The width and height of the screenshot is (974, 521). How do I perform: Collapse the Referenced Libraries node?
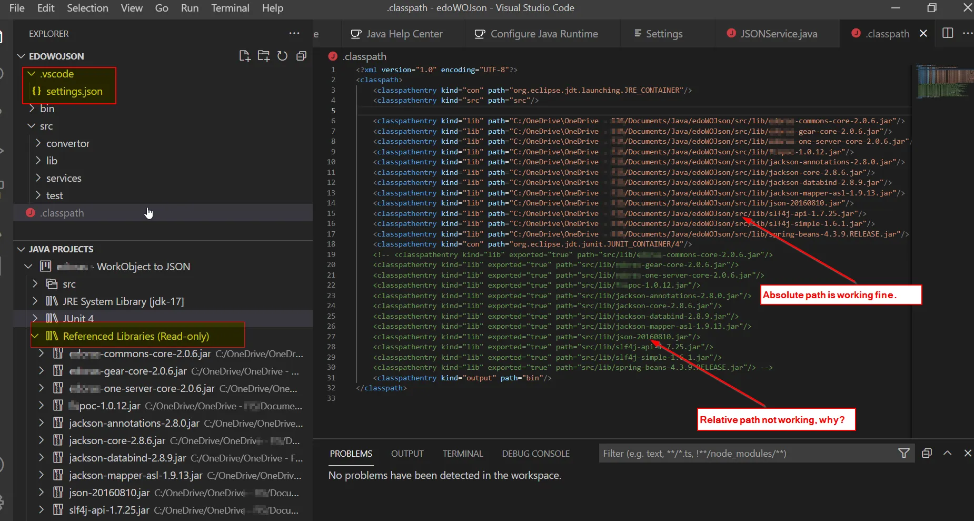[x=35, y=336]
